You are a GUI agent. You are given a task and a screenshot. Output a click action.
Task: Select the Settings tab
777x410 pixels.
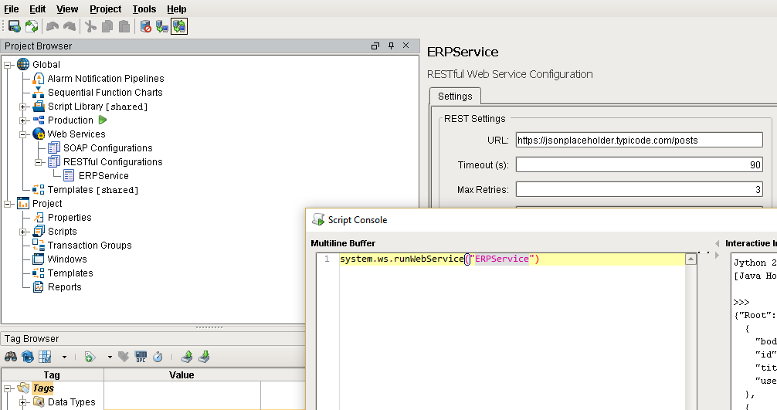click(455, 96)
